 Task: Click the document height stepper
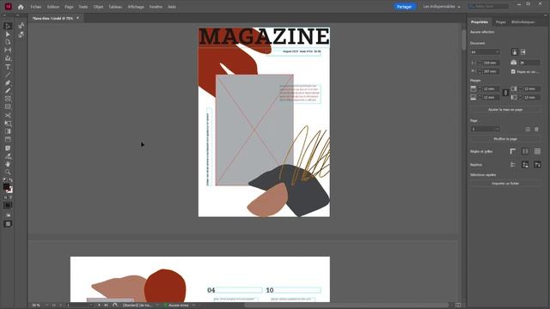point(480,71)
